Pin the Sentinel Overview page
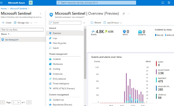Viewport: 174px width, 106px height. coord(124,14)
